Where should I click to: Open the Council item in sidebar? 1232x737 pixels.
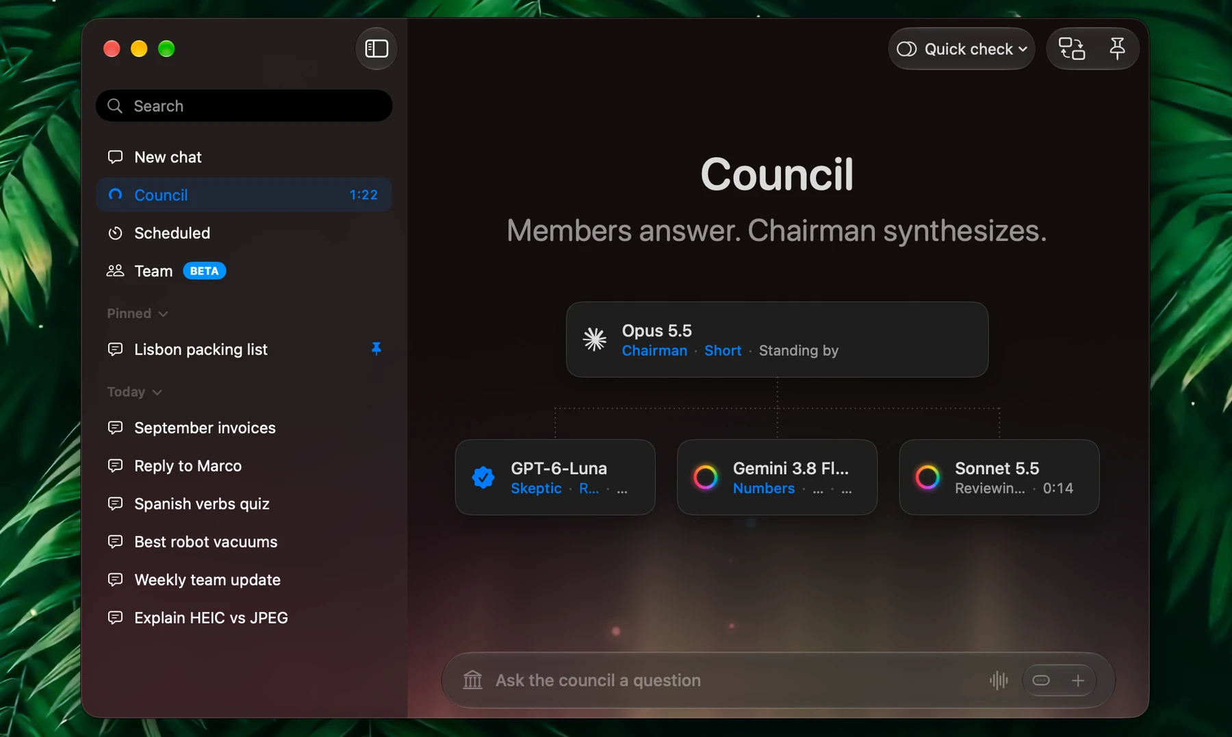[x=244, y=195]
